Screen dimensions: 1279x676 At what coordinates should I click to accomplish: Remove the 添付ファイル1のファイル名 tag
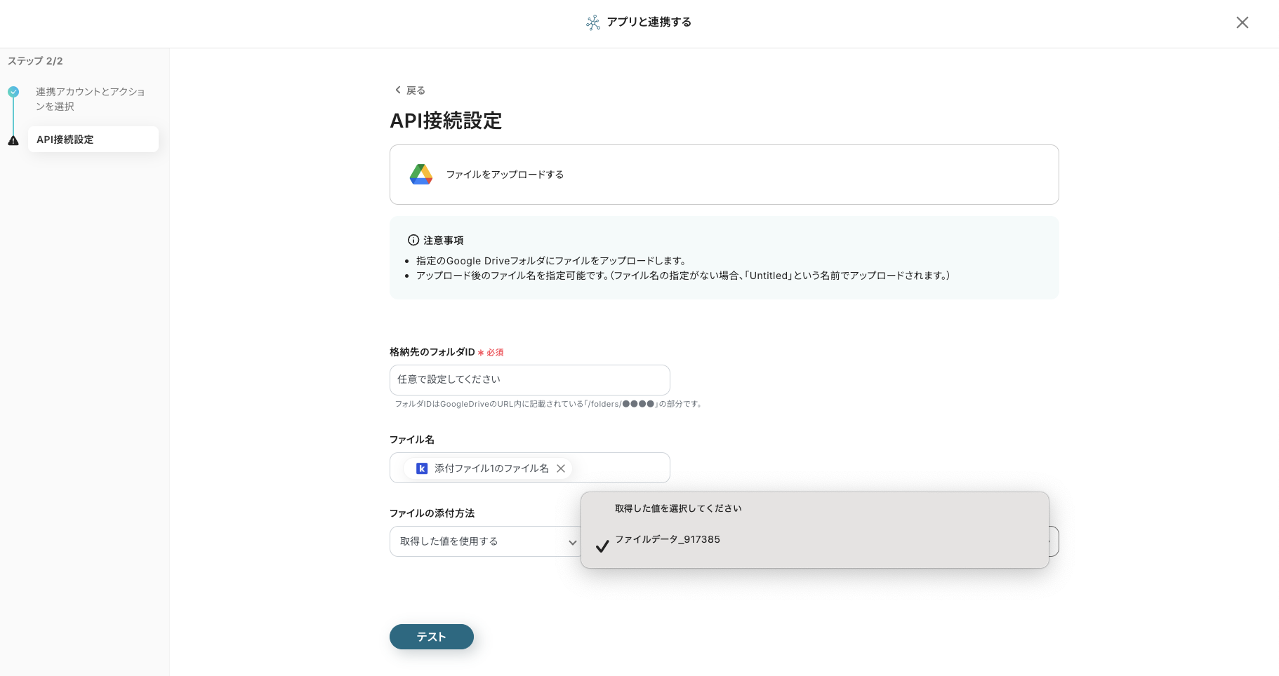click(561, 468)
